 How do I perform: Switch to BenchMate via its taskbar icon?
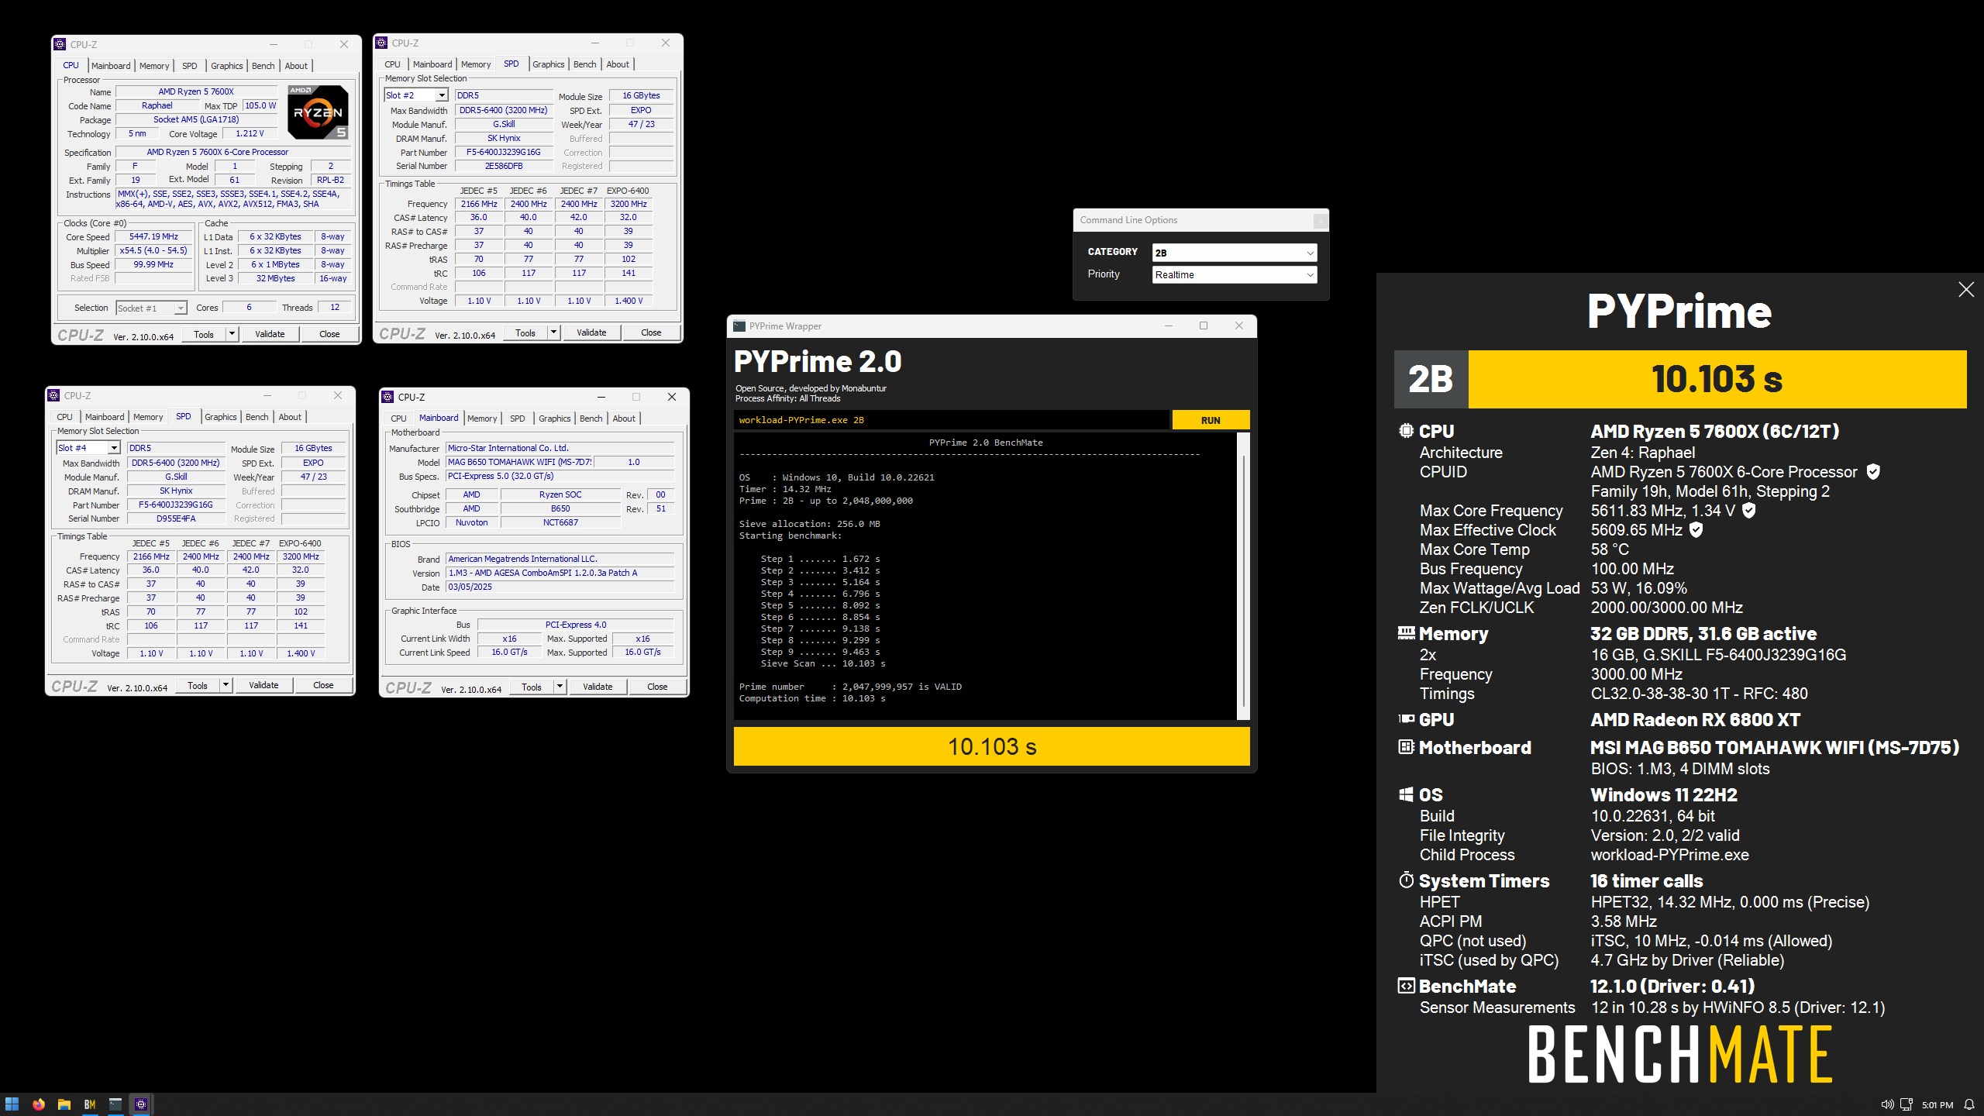pos(90,1104)
